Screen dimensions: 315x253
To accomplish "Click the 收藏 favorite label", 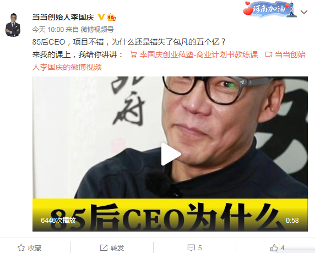I will [35, 248].
